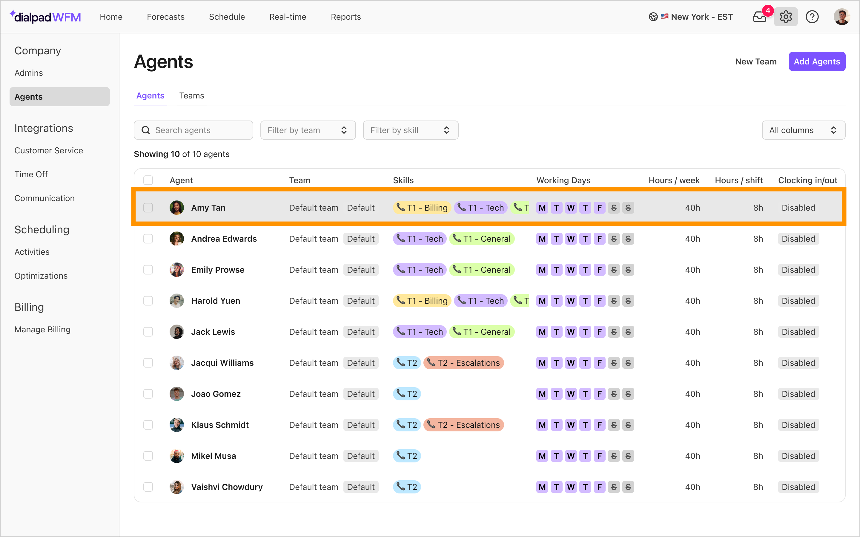Click Jack Lewis's avatar
The width and height of the screenshot is (860, 537).
[176, 332]
